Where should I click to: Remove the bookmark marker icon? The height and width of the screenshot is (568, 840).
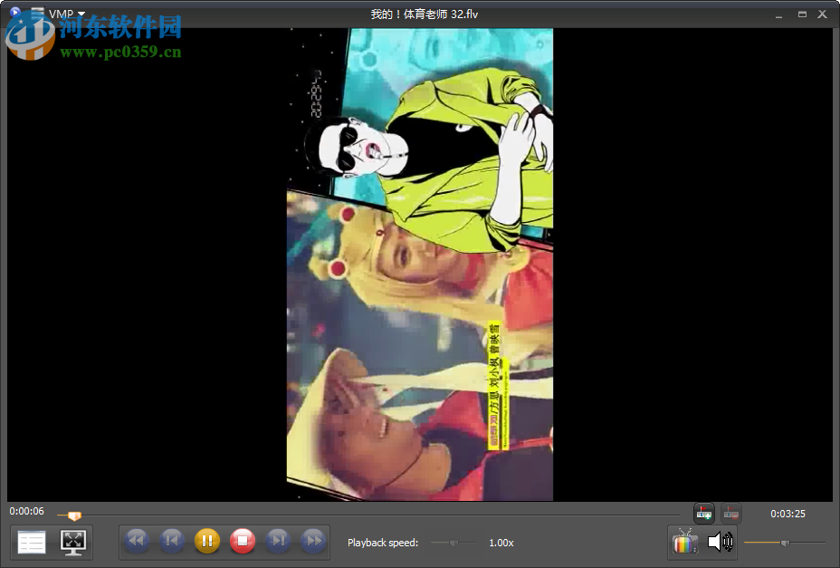pos(731,514)
